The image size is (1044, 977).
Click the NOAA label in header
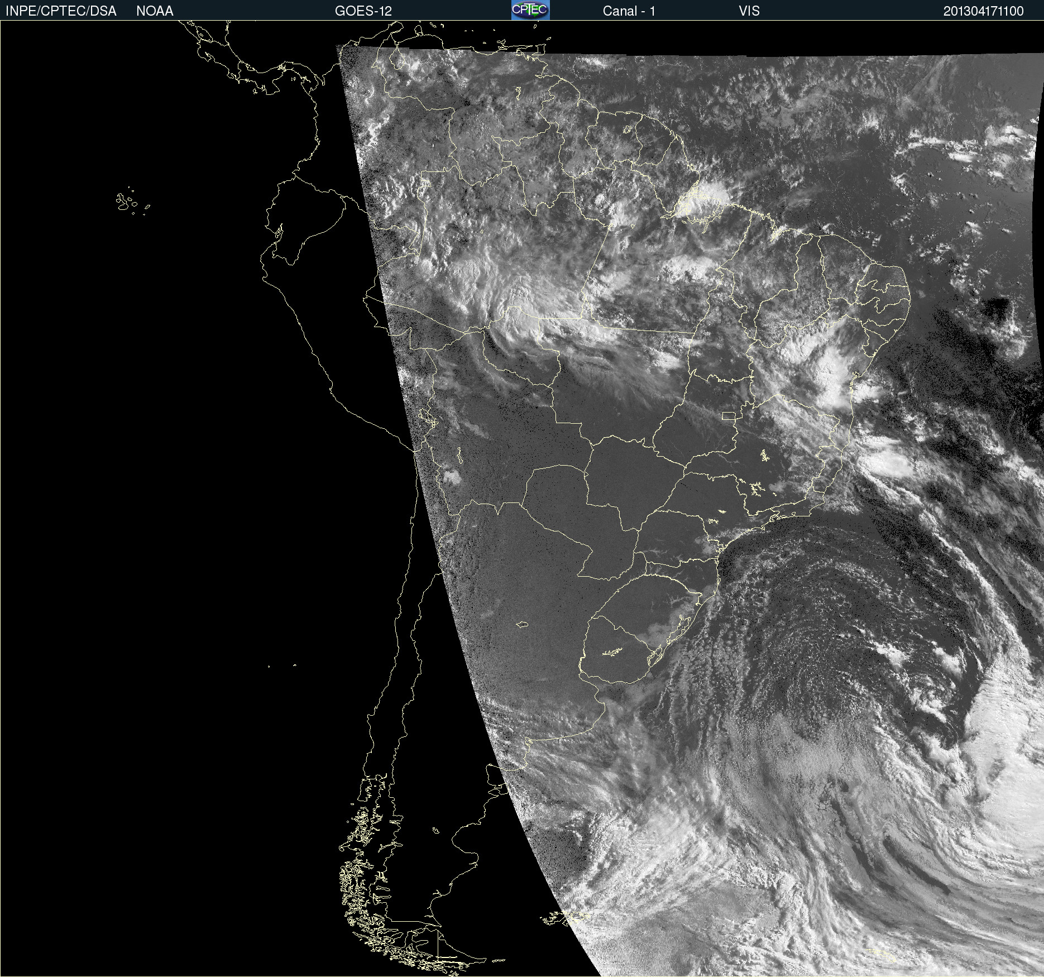coord(155,11)
